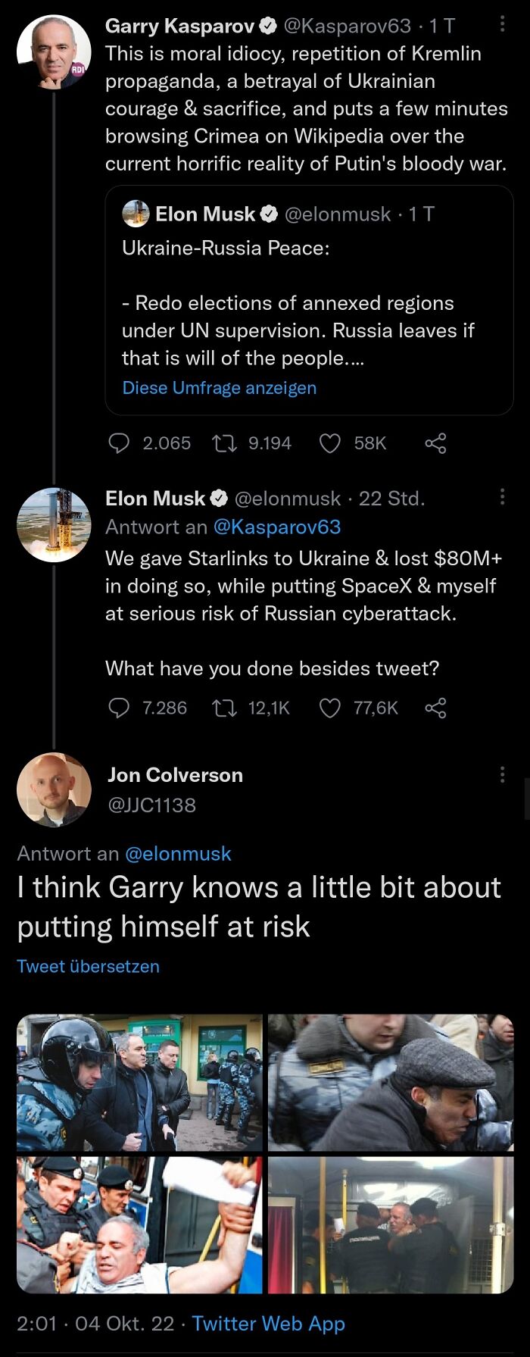Click the Twitter Web App source label
This screenshot has height=1357, width=530.
click(268, 1323)
